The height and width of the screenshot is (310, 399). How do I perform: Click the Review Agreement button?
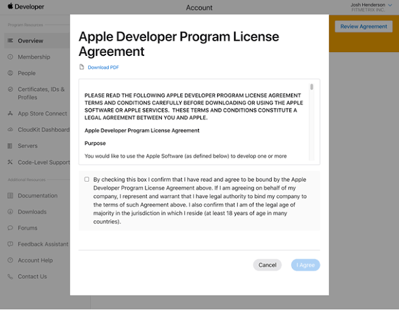tap(363, 27)
